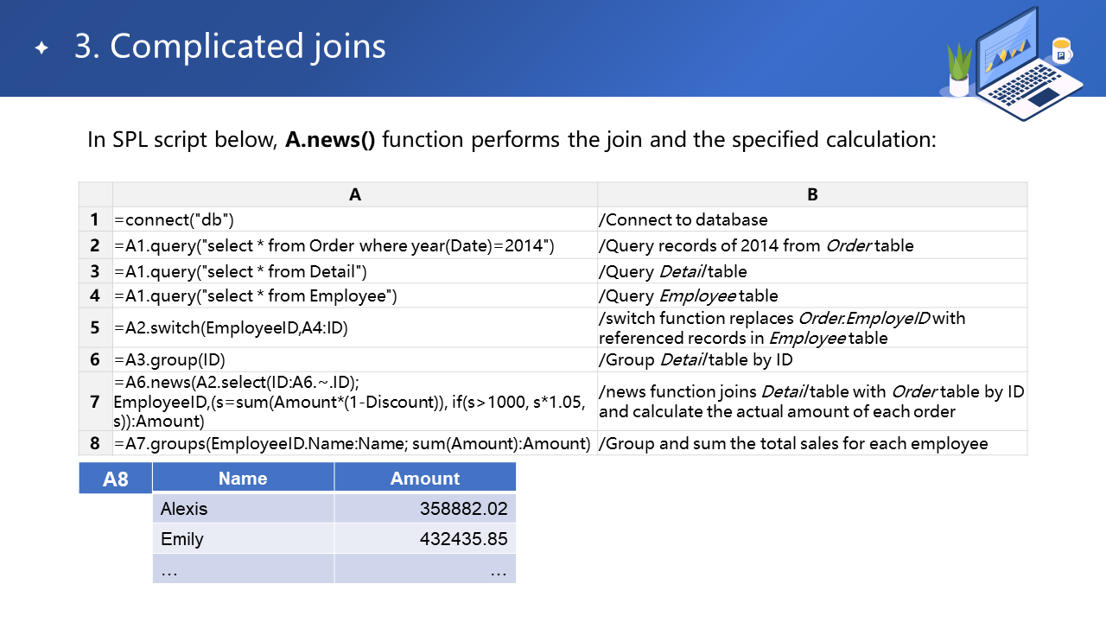
Task: Click the A6.news formula cell in row 7
Action: click(354, 402)
